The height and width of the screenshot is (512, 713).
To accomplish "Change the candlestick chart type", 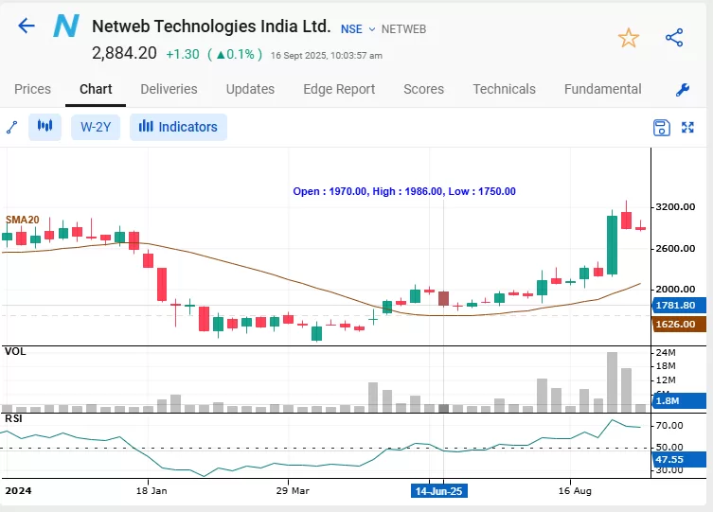I will (x=45, y=127).
